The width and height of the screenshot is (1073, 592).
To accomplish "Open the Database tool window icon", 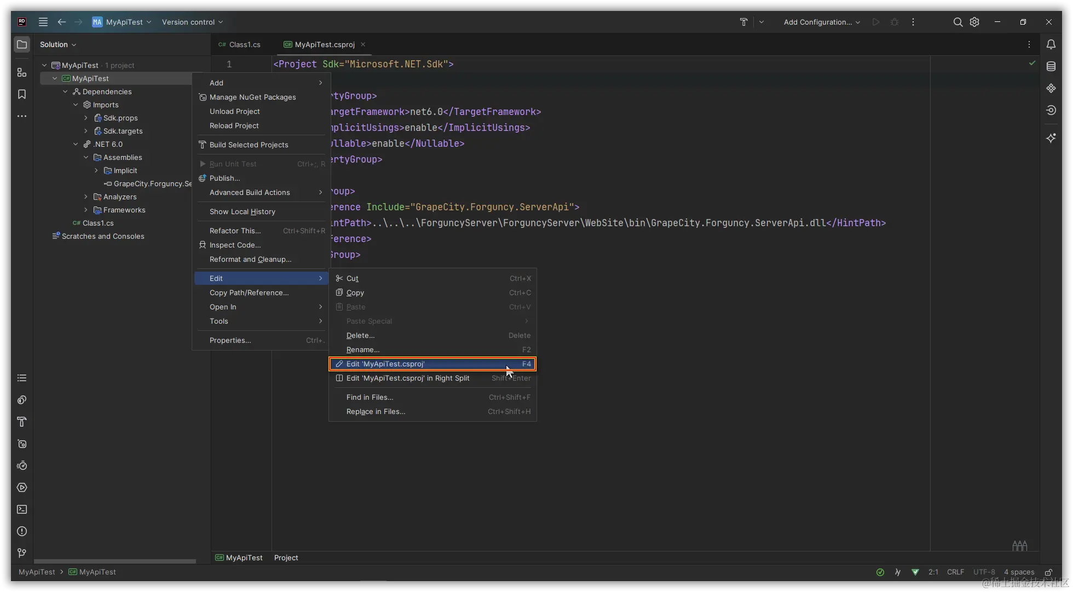I will click(x=1051, y=66).
